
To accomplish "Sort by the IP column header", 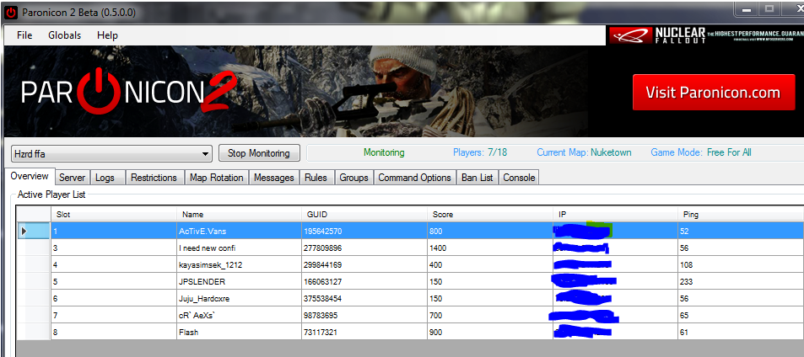I will click(615, 215).
